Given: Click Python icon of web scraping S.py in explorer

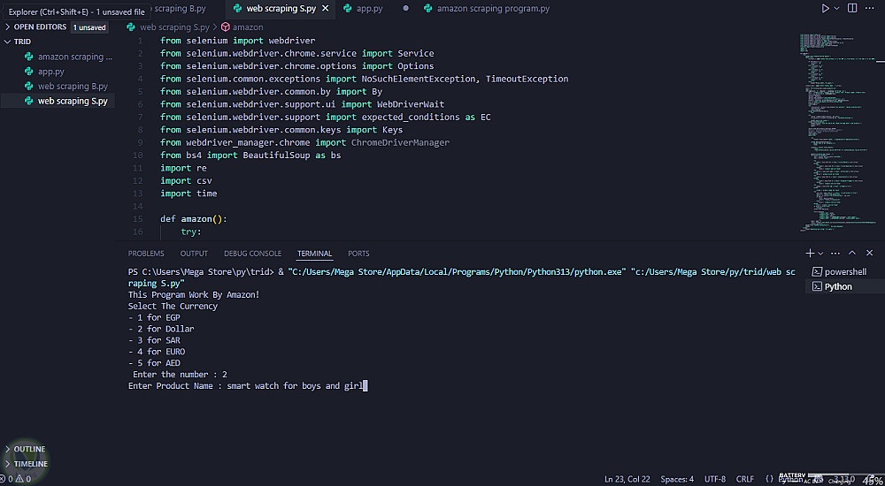Looking at the screenshot, I should [x=29, y=102].
